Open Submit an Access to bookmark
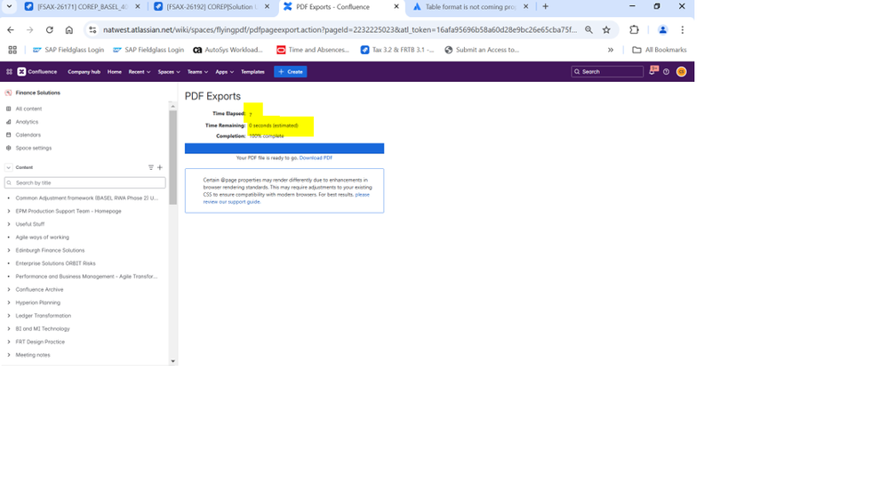 coord(482,50)
